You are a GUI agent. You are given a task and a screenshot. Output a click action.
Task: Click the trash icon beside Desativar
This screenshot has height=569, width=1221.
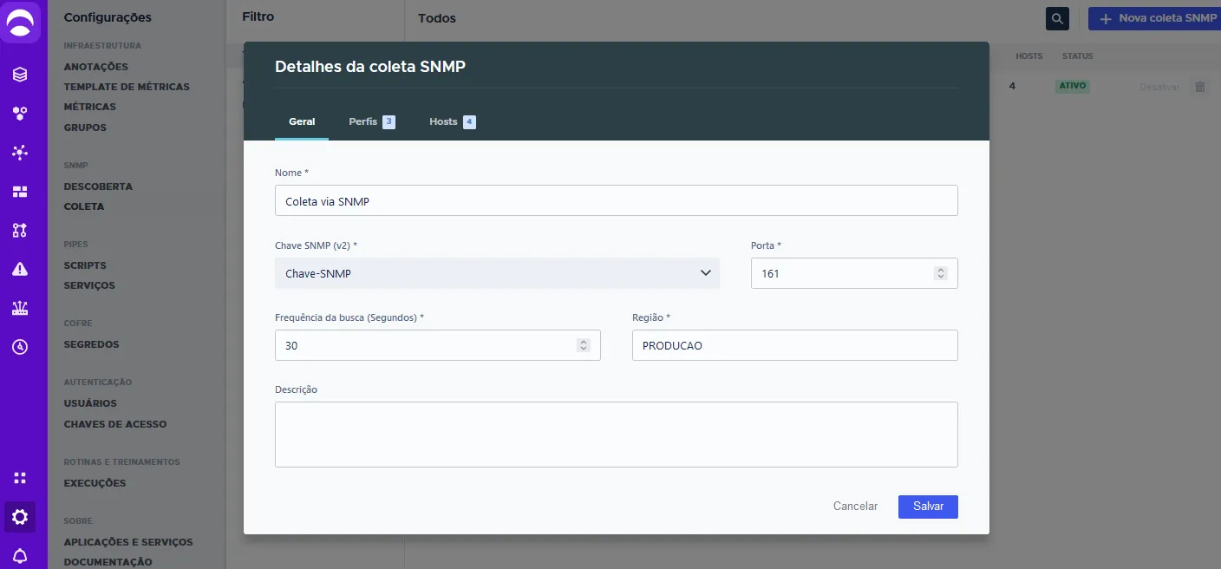[x=1200, y=87]
